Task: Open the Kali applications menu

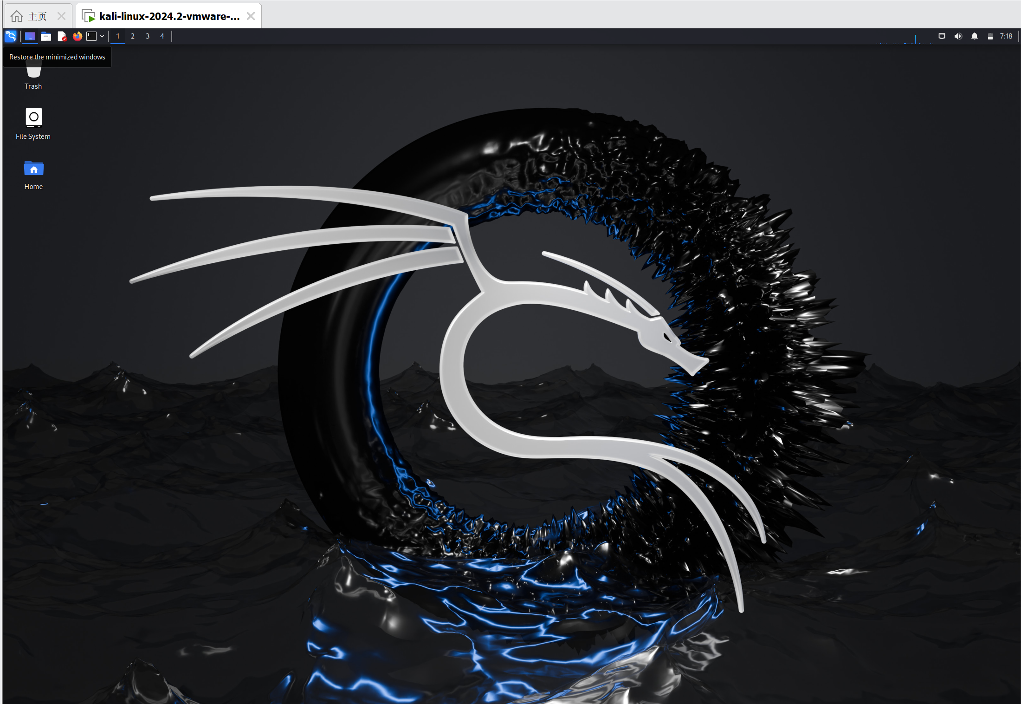Action: coord(11,36)
